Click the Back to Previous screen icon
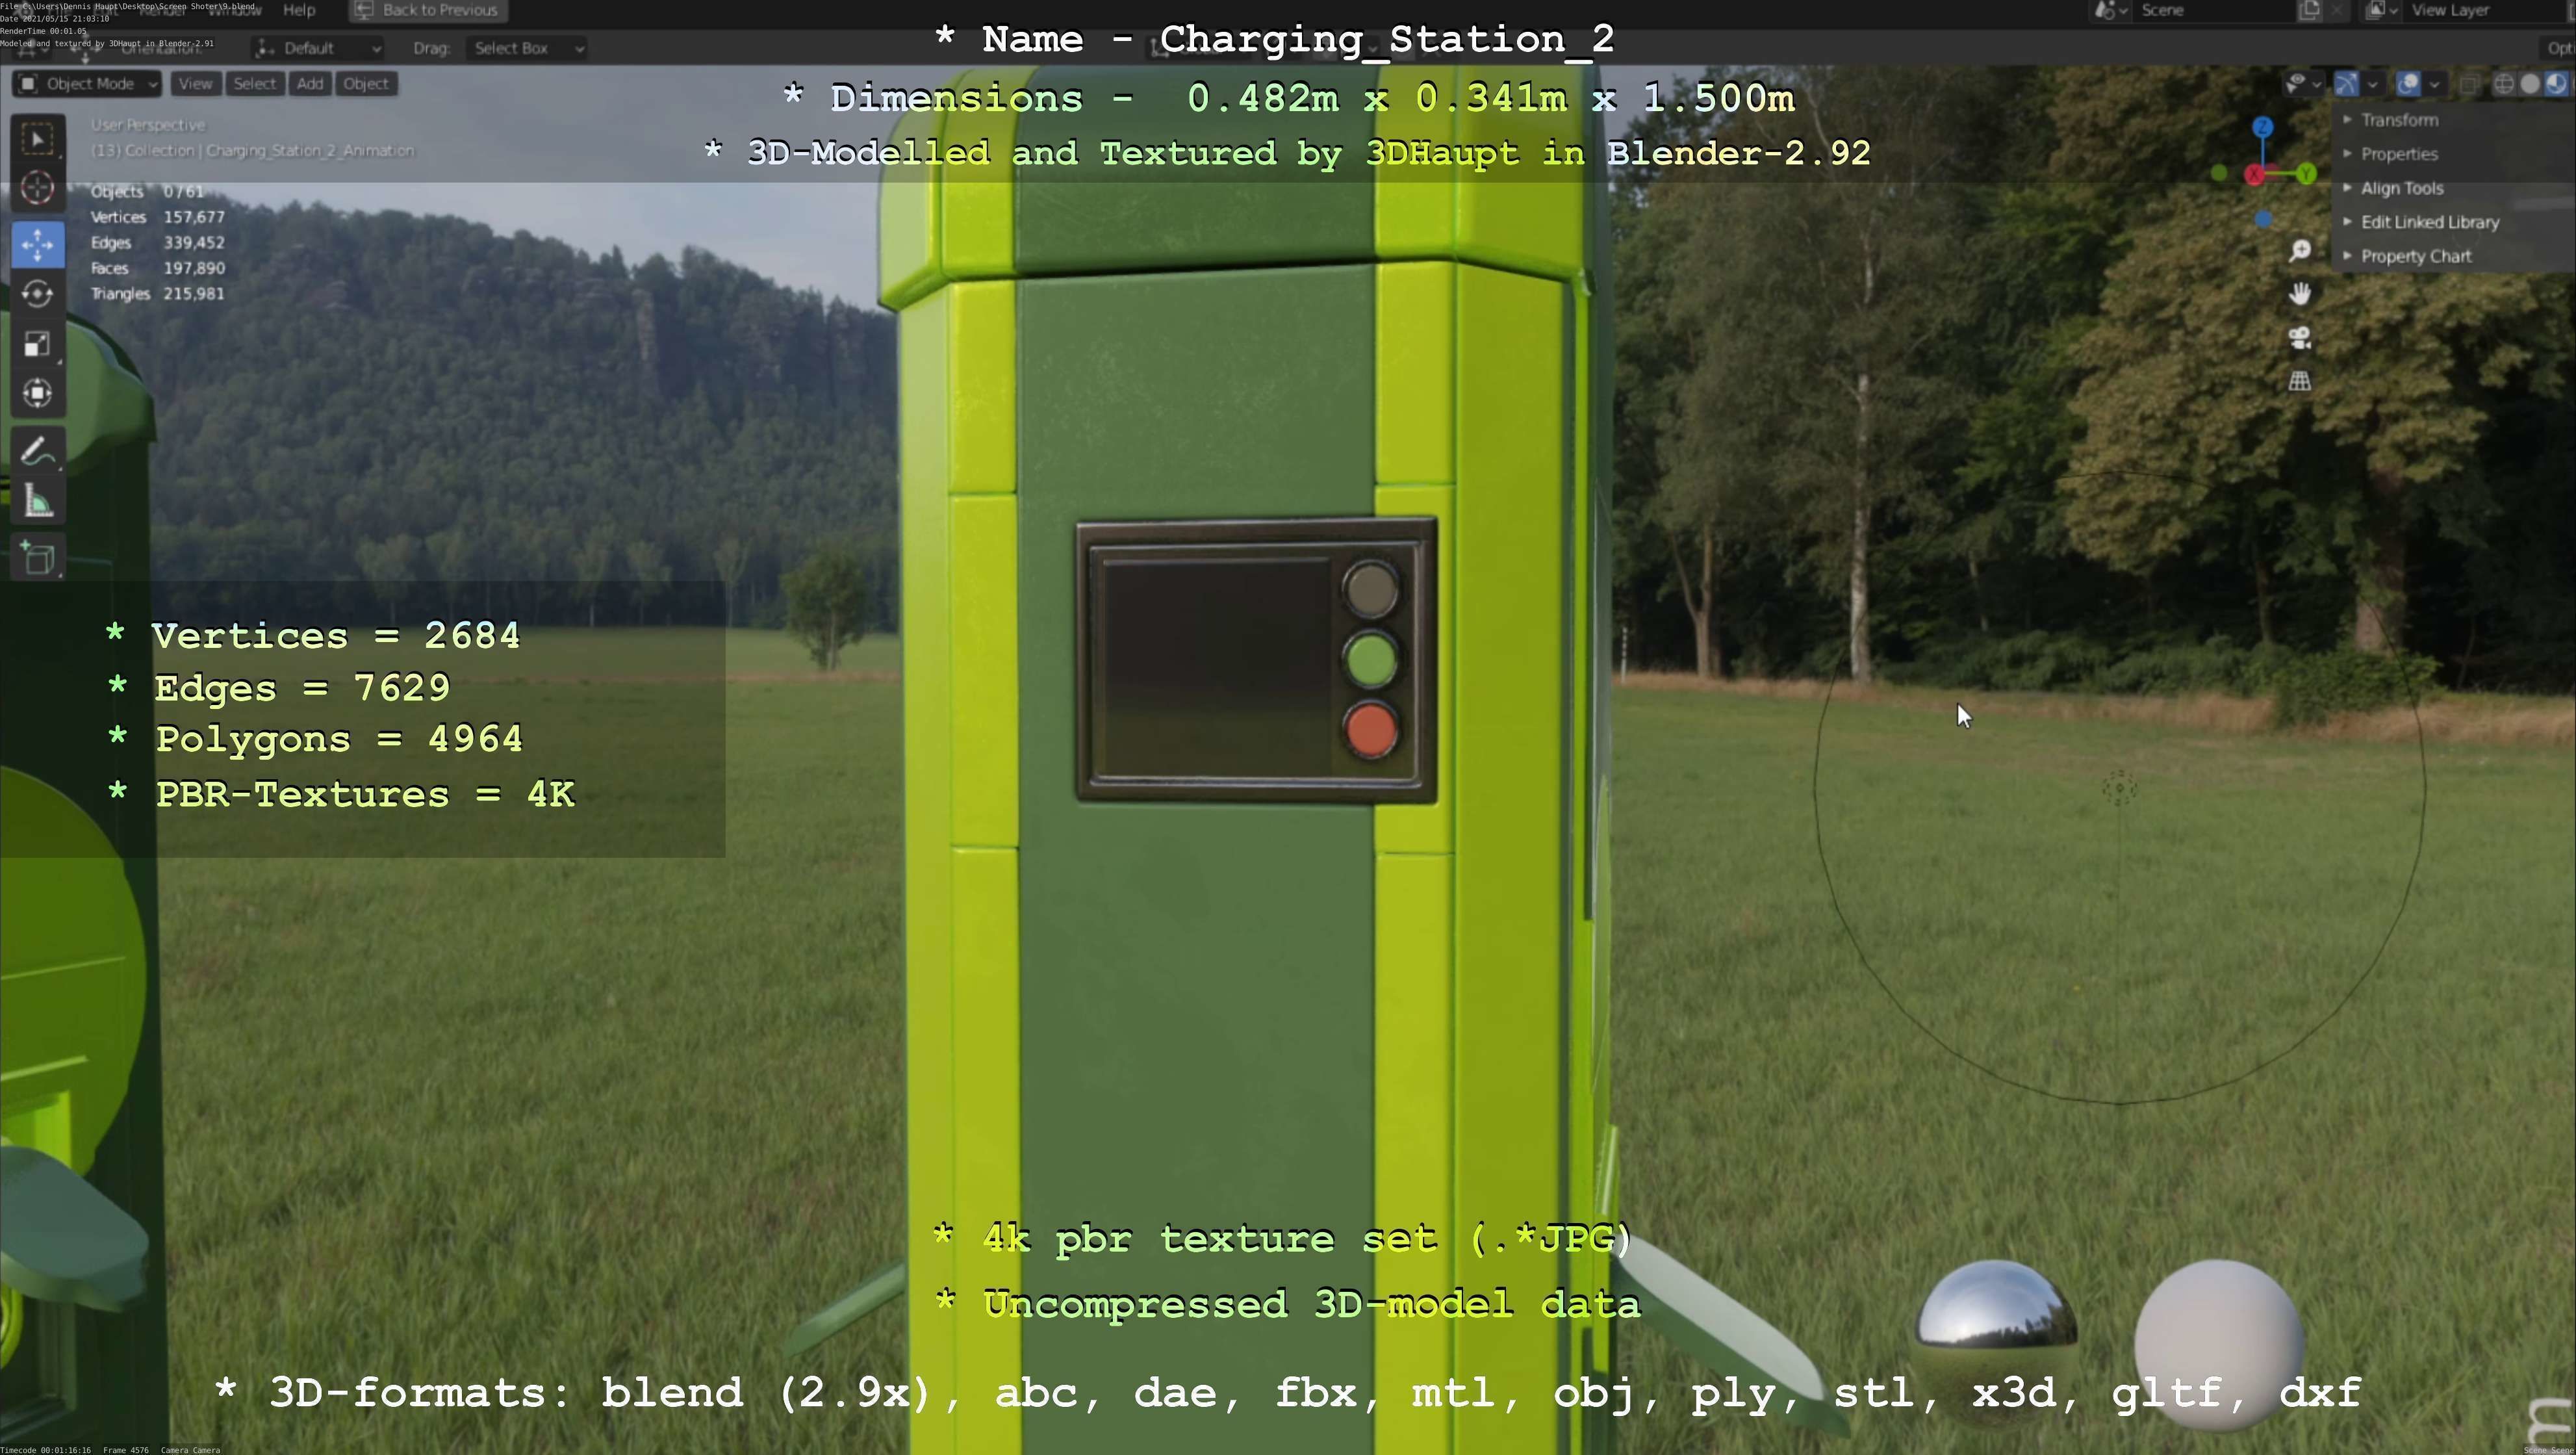2576x1455 pixels. [364, 10]
